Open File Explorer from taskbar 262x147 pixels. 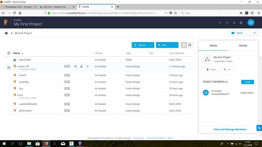pyautogui.click(x=29, y=143)
